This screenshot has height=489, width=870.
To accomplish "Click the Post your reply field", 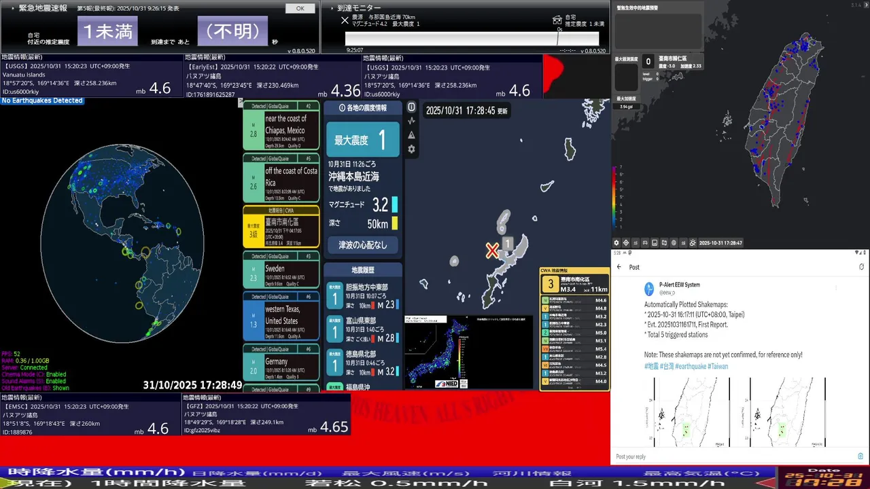I will [734, 456].
